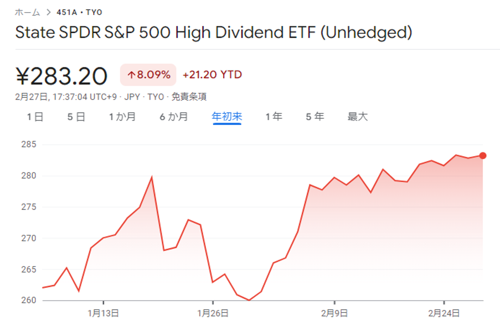Viewport: 500px width, 326px height.
Task: Click the breadcrumb chevron arrow
Action: point(48,12)
